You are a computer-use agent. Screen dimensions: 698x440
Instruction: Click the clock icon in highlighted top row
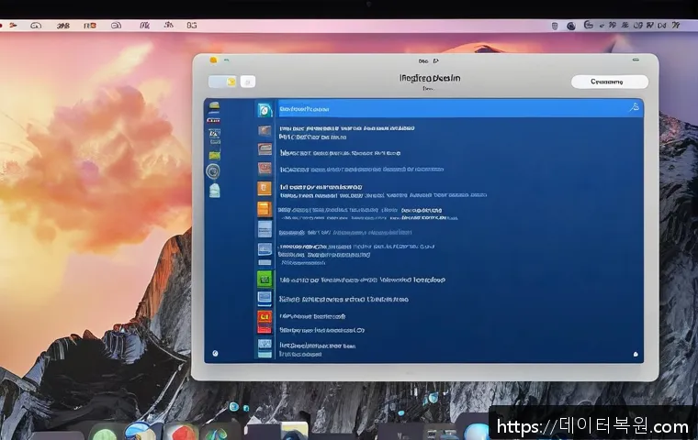click(x=265, y=108)
